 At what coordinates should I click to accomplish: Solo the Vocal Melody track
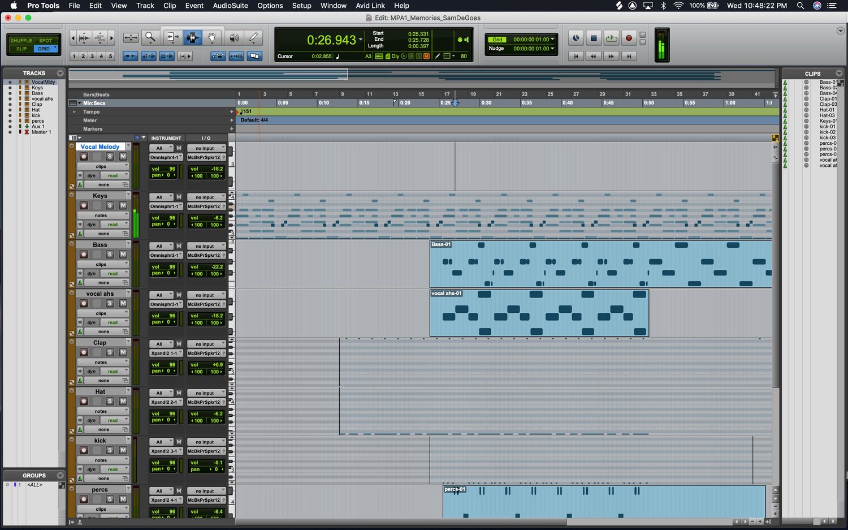[x=110, y=157]
